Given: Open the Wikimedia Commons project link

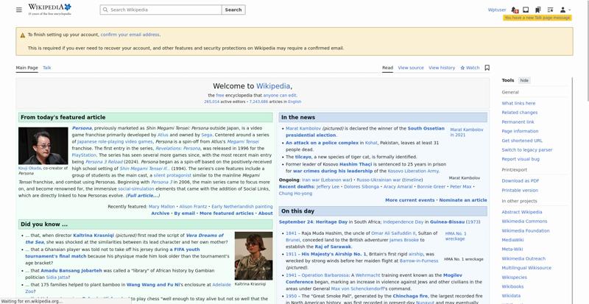Looking at the screenshot, I should point(524,222).
